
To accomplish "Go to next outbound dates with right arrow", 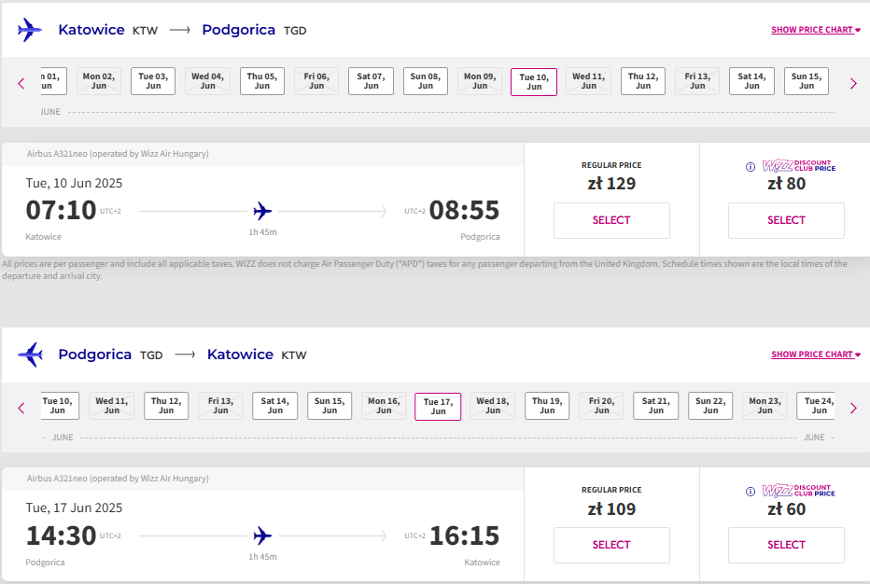I will [853, 84].
